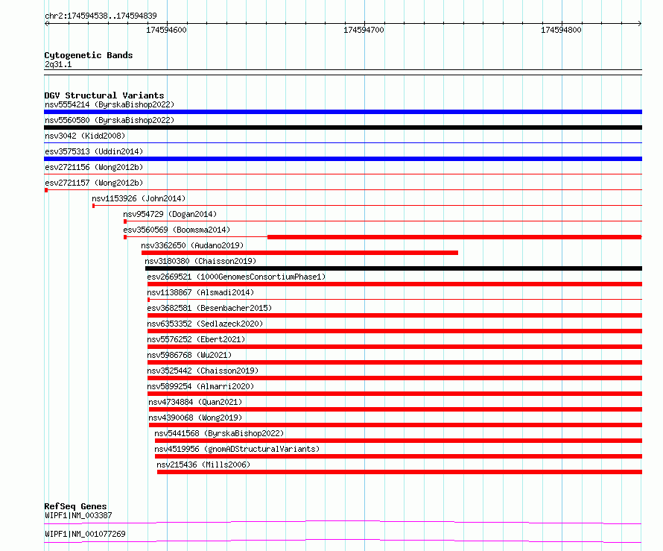
Task: Click the DGV Structural Variants track title
Action: tap(104, 95)
